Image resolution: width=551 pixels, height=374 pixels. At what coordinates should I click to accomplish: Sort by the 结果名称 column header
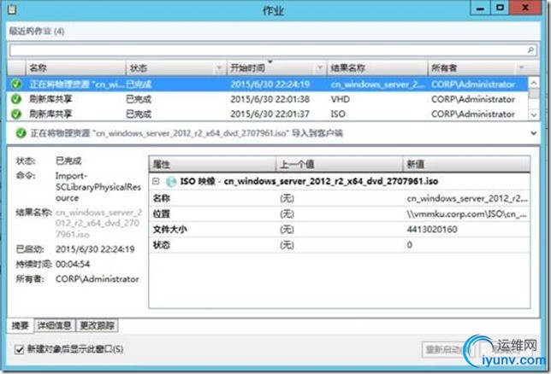(377, 67)
